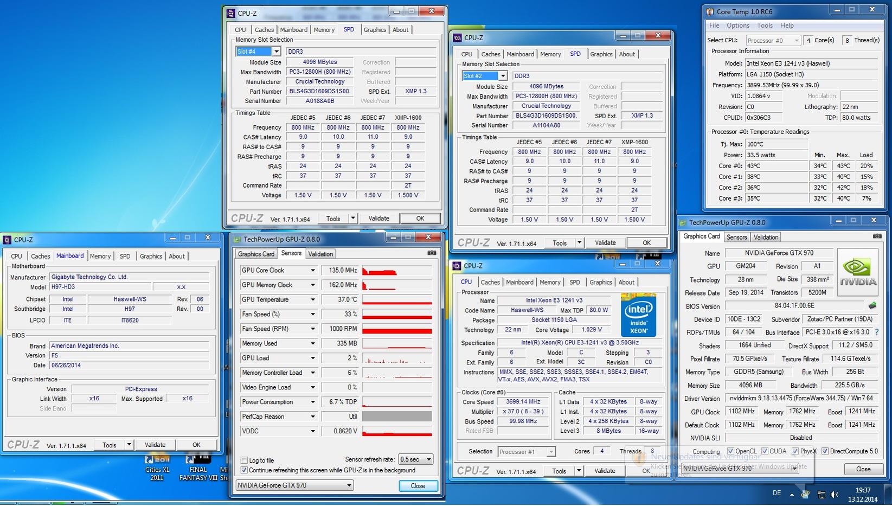
Task: Open the network tray icon
Action: pyautogui.click(x=821, y=494)
